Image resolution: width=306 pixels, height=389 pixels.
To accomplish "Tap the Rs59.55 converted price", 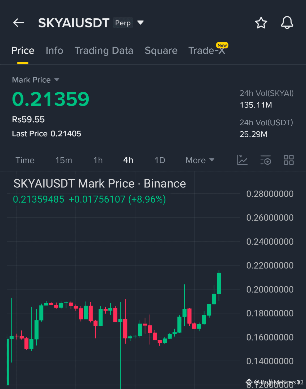I will pyautogui.click(x=28, y=119).
